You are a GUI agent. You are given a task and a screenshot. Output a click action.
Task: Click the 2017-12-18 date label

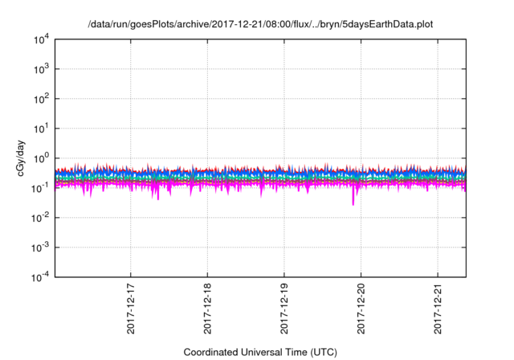207,309
